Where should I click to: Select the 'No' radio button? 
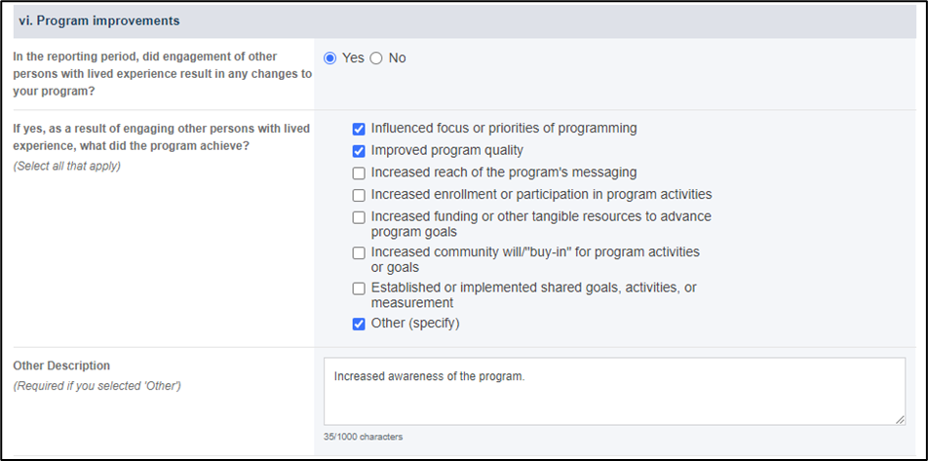pos(376,58)
